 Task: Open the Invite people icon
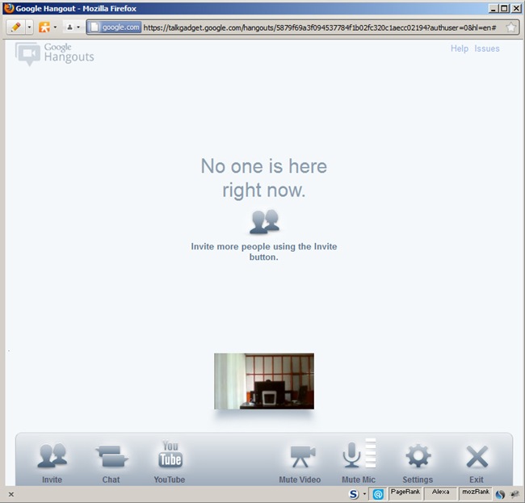tap(52, 455)
